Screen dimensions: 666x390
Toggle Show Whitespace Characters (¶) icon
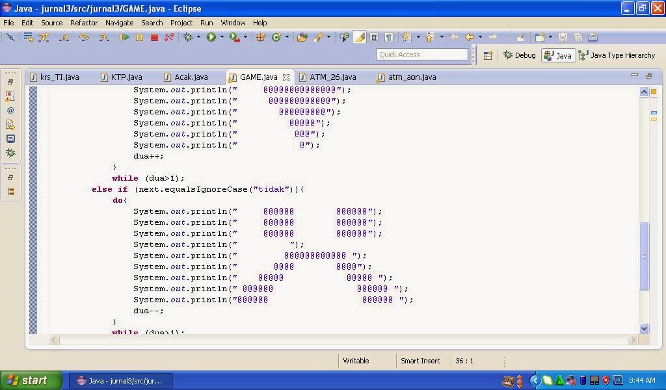point(390,38)
